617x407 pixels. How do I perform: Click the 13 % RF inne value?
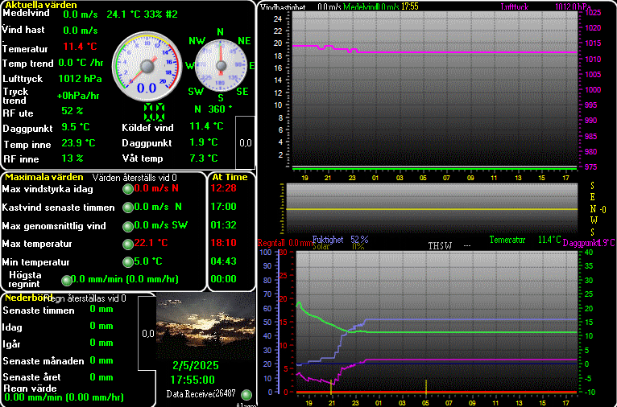(x=72, y=158)
